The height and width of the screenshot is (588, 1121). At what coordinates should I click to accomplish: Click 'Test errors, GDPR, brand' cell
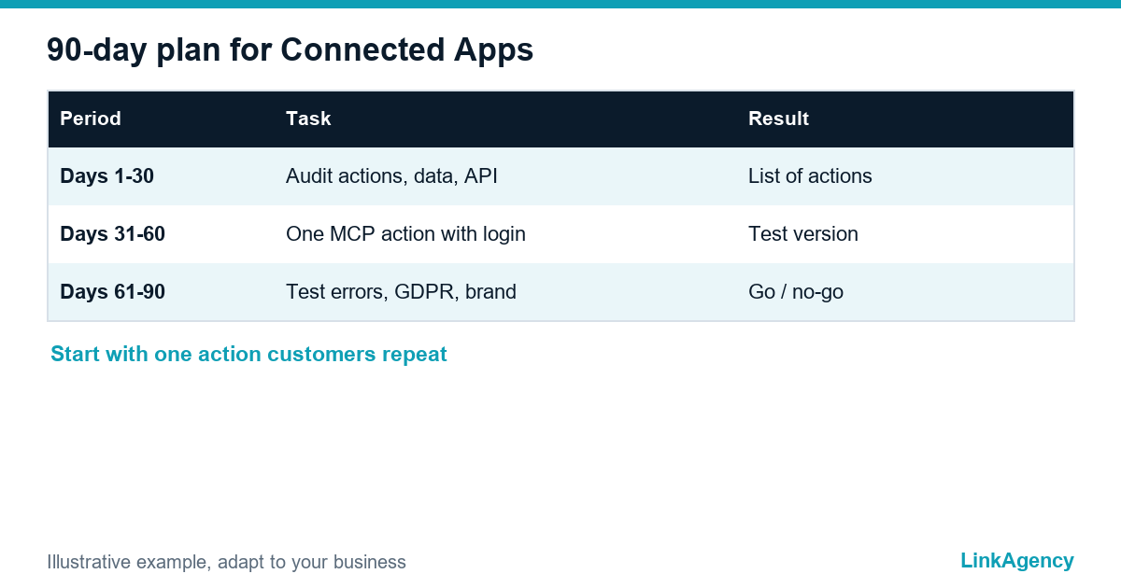click(x=401, y=292)
